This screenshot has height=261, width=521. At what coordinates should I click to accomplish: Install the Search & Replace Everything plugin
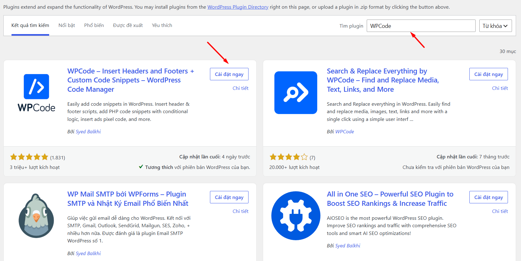(488, 74)
